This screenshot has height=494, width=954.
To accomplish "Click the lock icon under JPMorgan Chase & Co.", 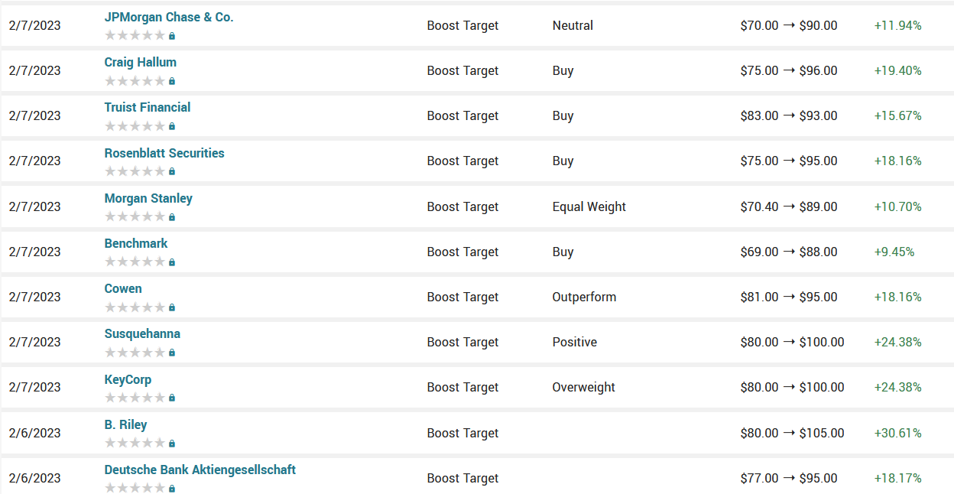I will click(x=172, y=36).
